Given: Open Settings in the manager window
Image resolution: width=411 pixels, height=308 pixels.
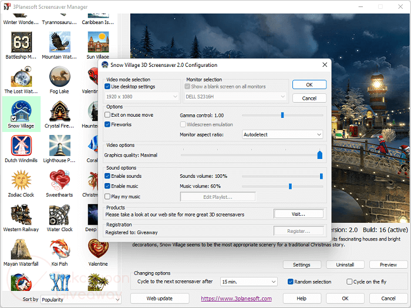Looking at the screenshot, I should (302, 265).
